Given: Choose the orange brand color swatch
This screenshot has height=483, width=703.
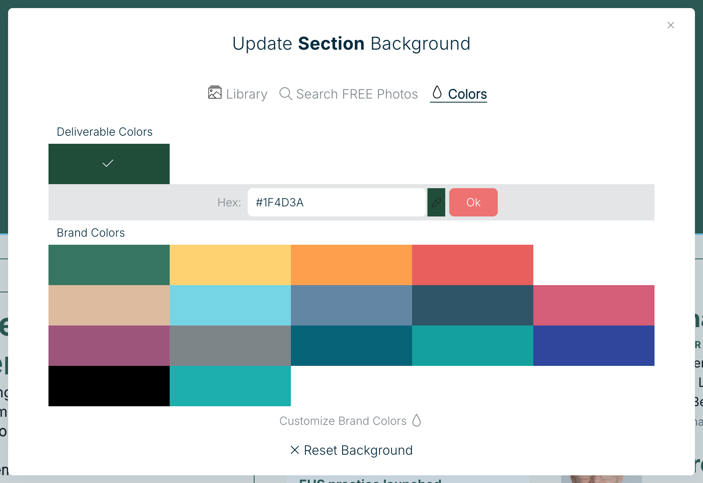Looking at the screenshot, I should point(351,265).
